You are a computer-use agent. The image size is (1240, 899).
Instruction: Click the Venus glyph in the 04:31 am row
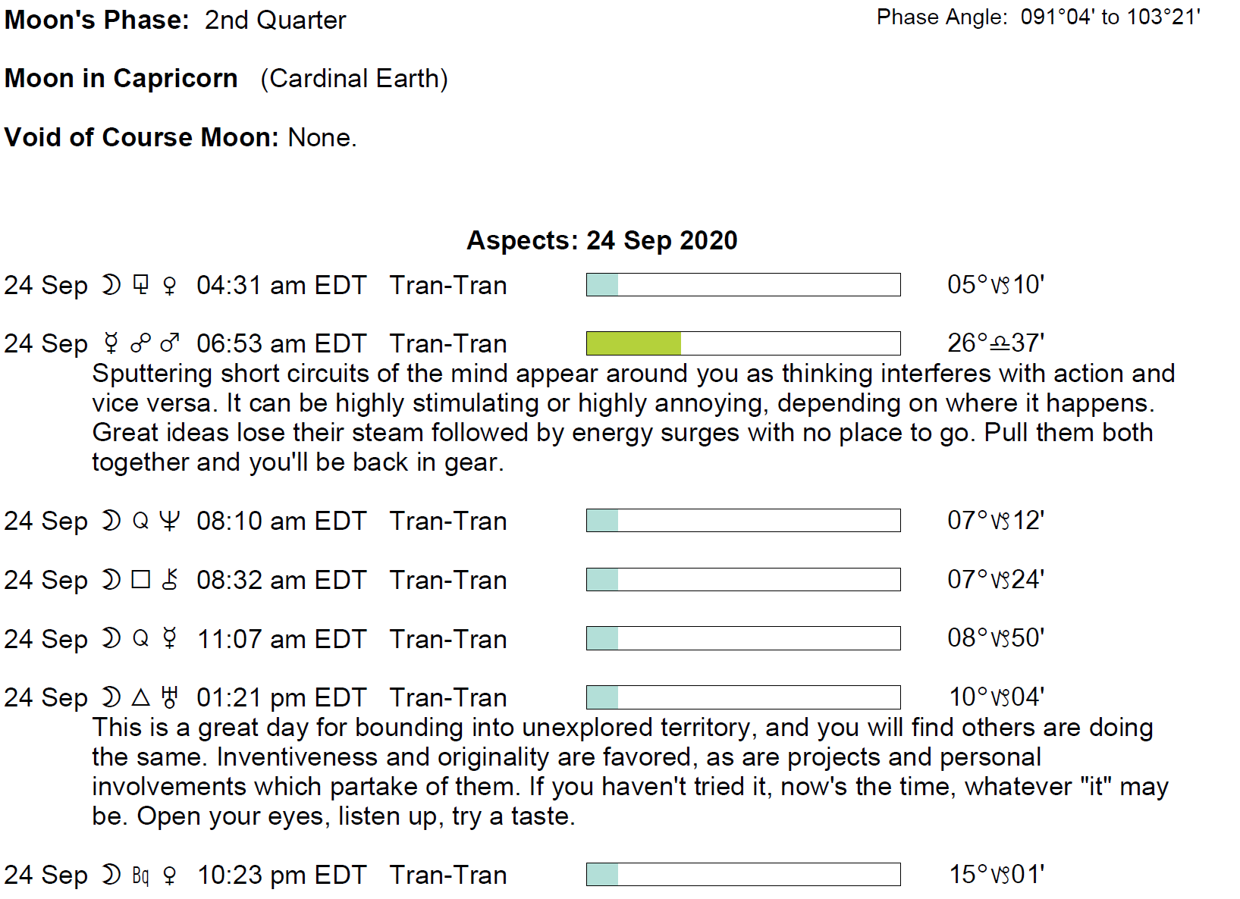(x=170, y=286)
